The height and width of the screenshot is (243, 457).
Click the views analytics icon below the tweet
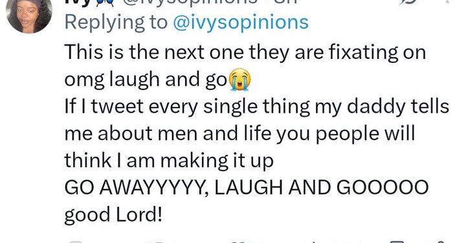pos(312,242)
